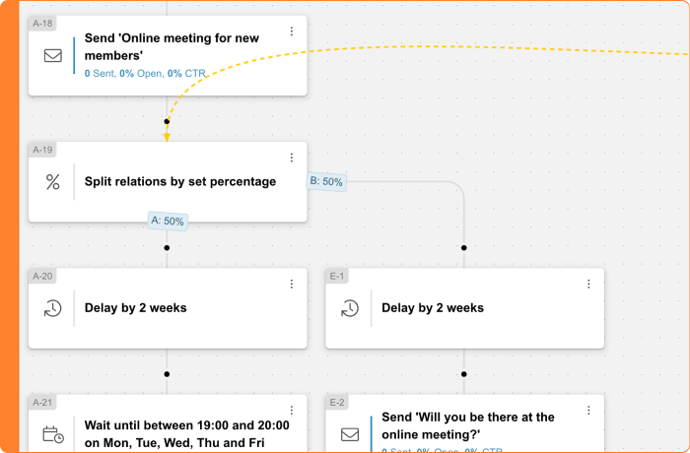Image resolution: width=690 pixels, height=453 pixels.
Task: Click the 'B: 50%' branch label
Action: pos(326,181)
